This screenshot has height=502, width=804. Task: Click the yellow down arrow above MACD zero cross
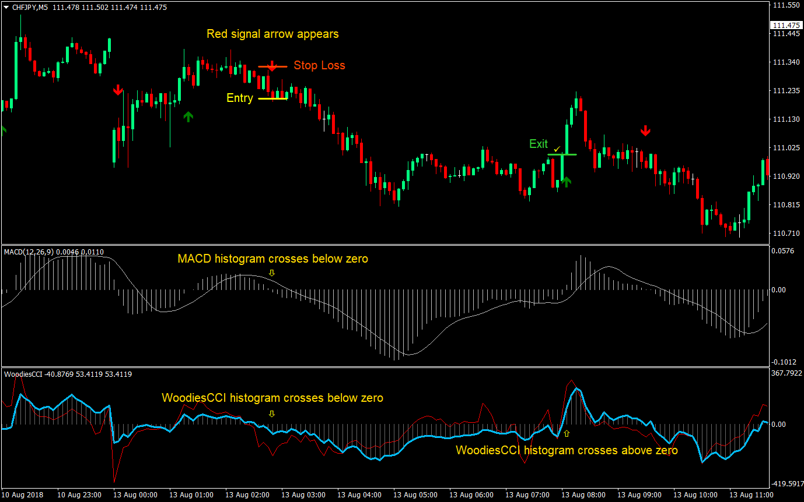(271, 271)
